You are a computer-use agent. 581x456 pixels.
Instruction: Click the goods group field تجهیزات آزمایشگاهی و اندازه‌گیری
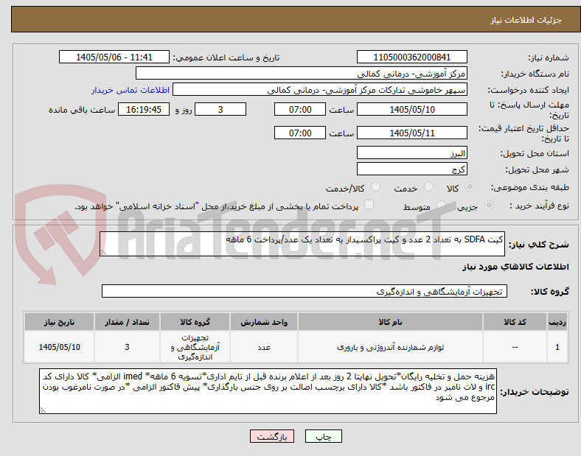point(305,291)
